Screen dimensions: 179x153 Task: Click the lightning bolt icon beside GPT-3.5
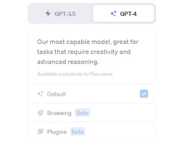[48, 13]
